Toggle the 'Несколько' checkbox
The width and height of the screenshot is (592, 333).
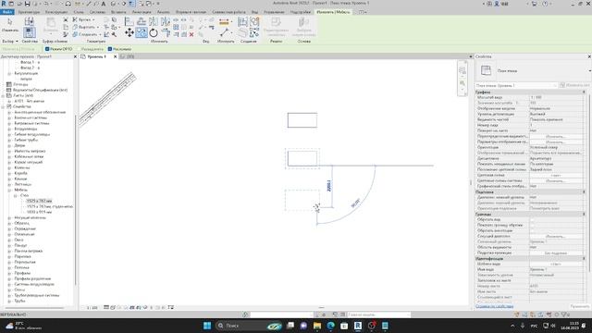click(x=110, y=49)
